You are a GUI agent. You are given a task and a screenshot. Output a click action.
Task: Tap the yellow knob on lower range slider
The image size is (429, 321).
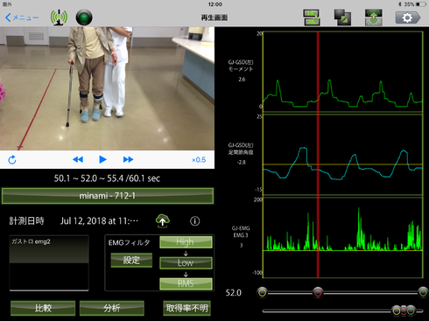pyautogui.click(x=397, y=311)
